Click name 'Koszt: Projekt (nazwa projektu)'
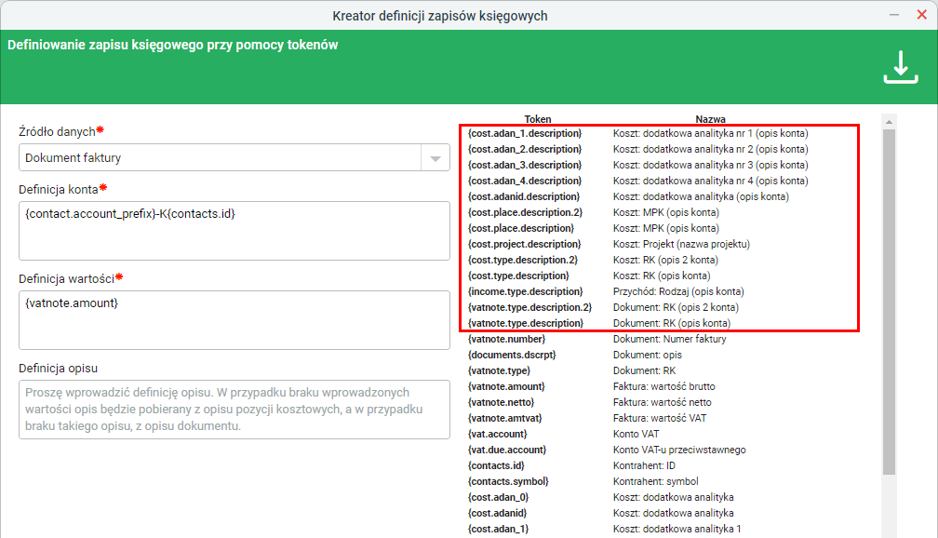Viewport: 938px width, 538px height. (x=681, y=244)
